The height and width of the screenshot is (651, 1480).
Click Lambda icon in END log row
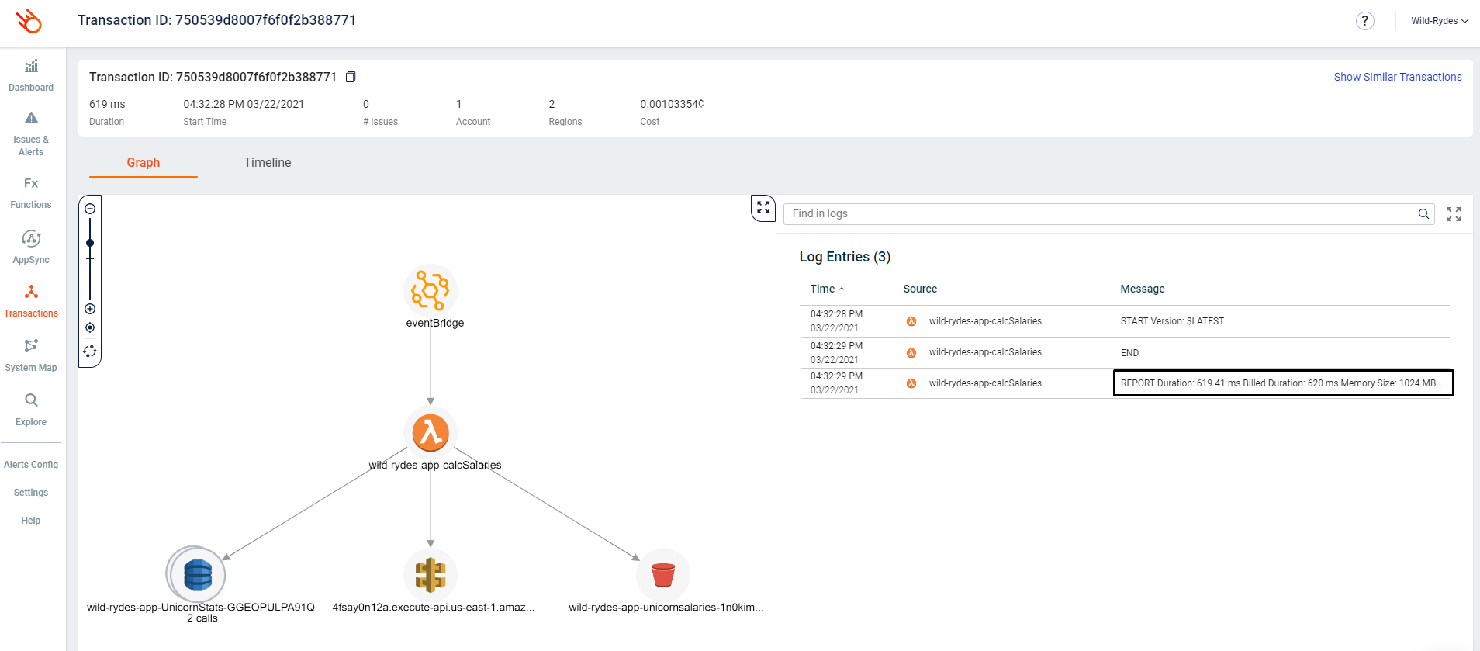911,353
